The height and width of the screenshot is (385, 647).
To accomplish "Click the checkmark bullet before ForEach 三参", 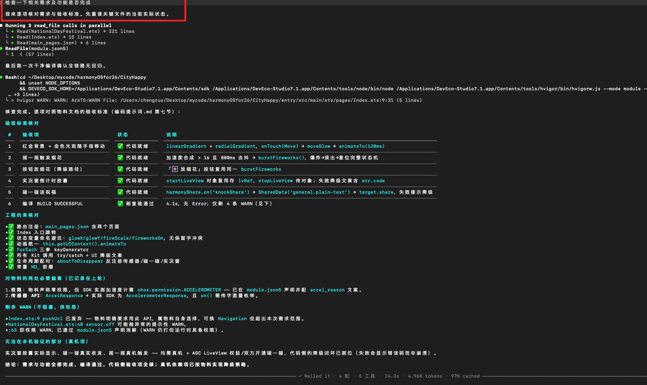I will [11, 250].
